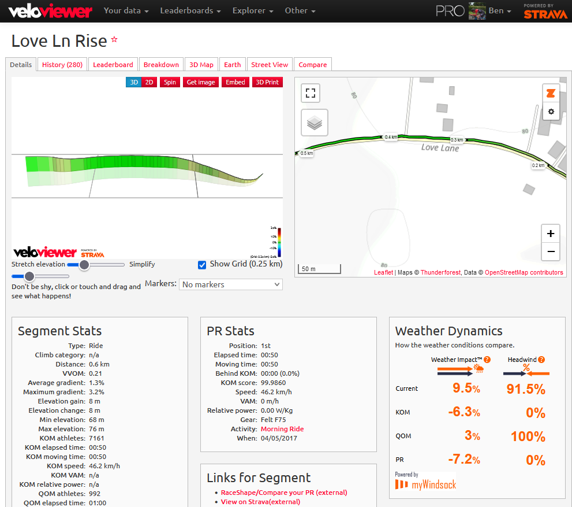Open map settings gear icon
The image size is (572, 507).
pyautogui.click(x=551, y=112)
